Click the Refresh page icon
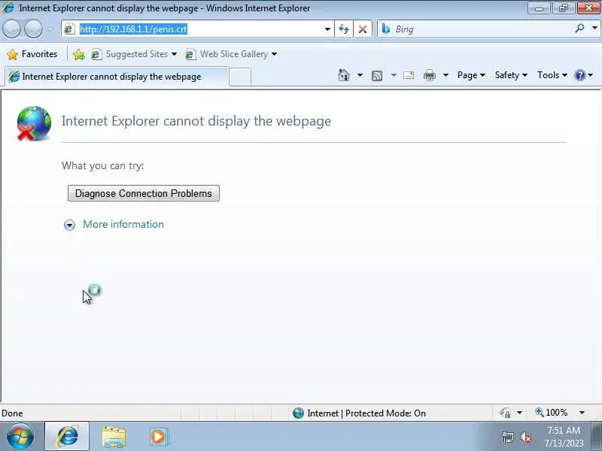 (x=344, y=29)
